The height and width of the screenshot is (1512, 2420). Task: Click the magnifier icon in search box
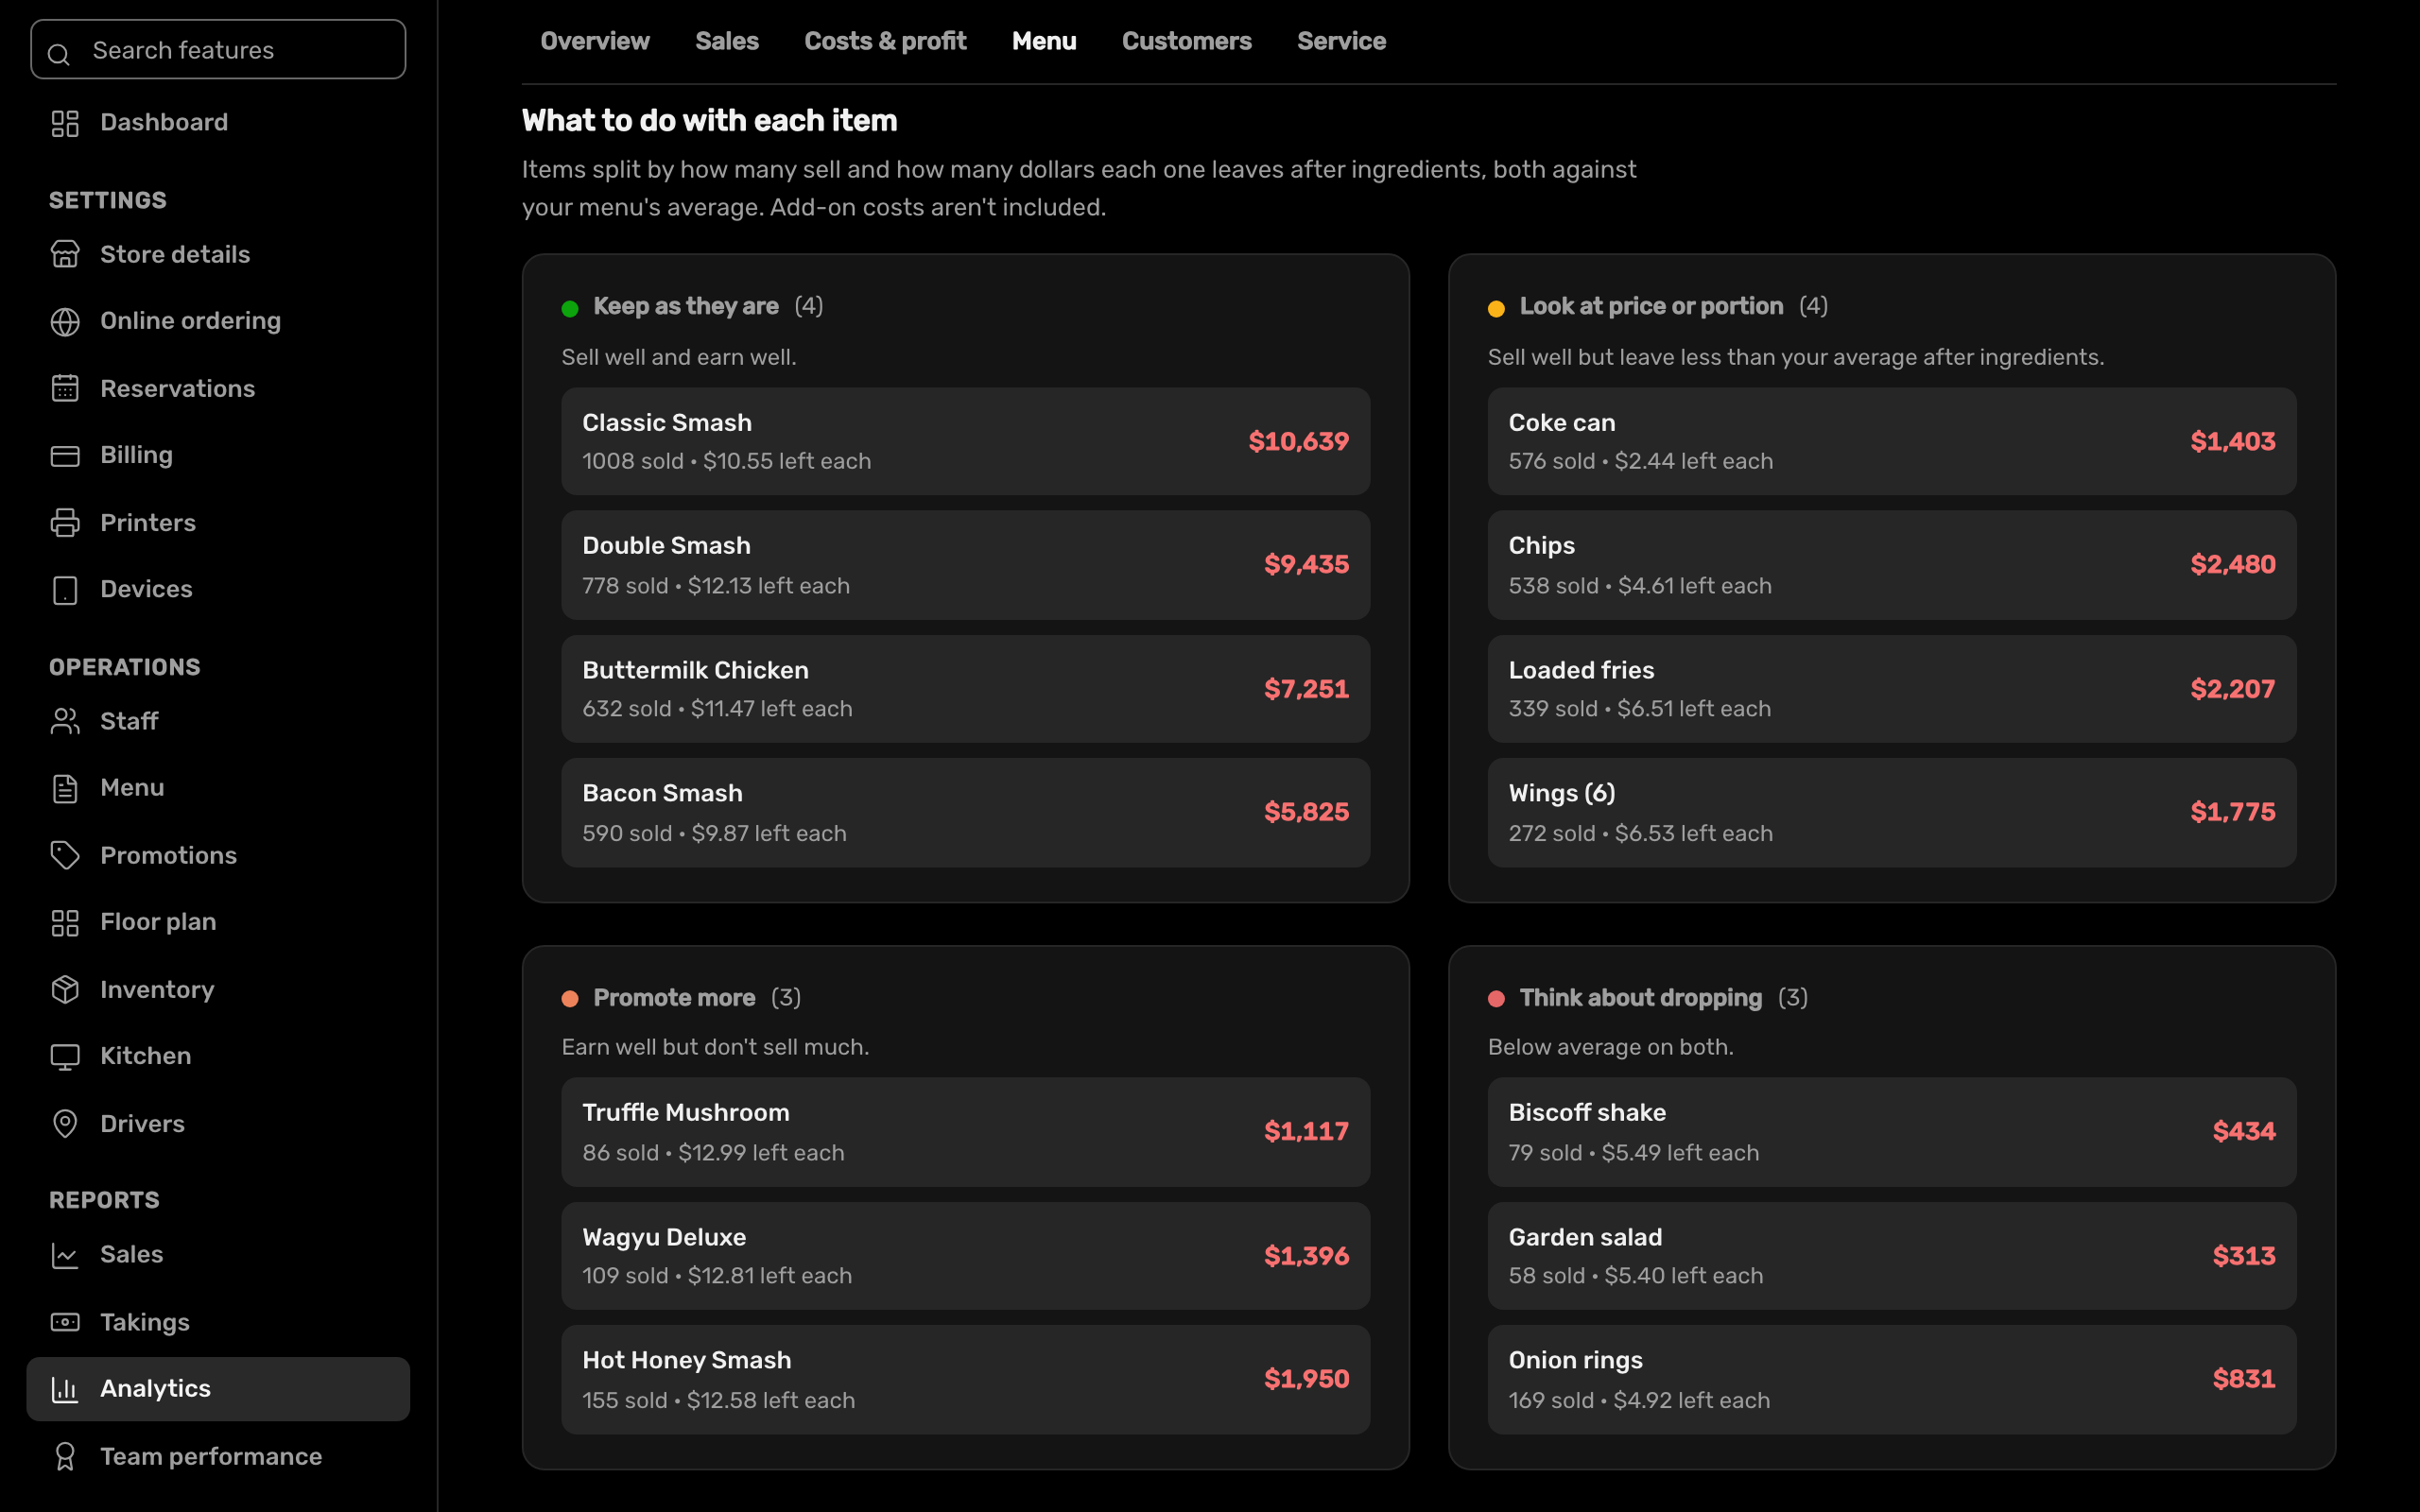(x=59, y=54)
